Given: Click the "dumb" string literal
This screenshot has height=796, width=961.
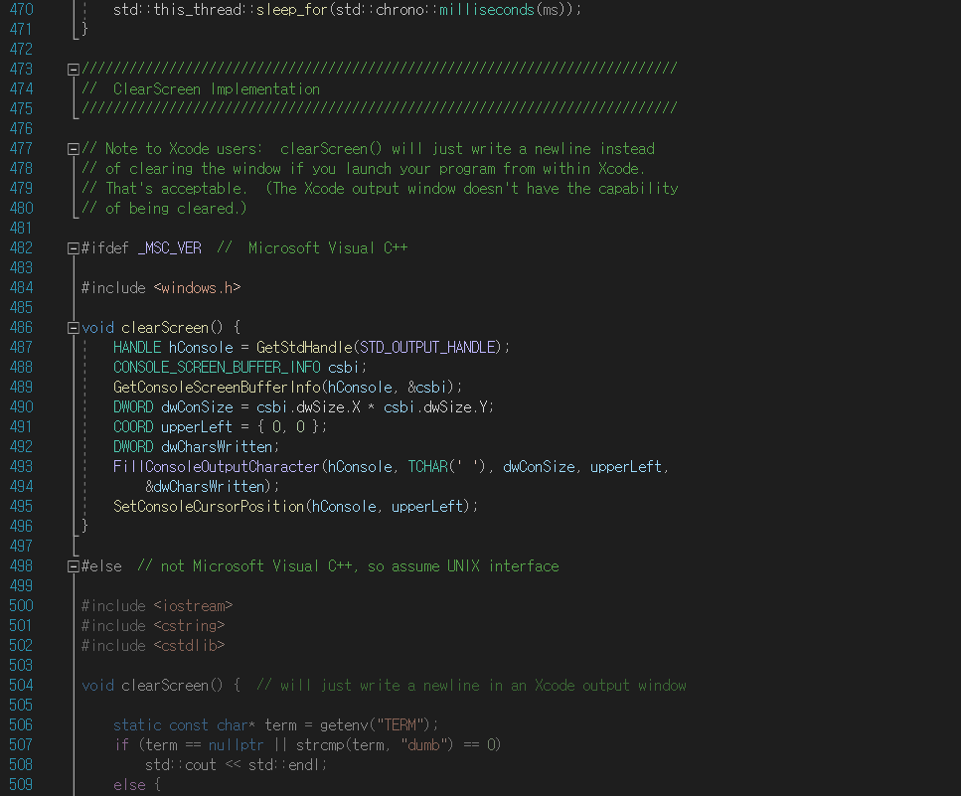Looking at the screenshot, I should click(x=425, y=744).
